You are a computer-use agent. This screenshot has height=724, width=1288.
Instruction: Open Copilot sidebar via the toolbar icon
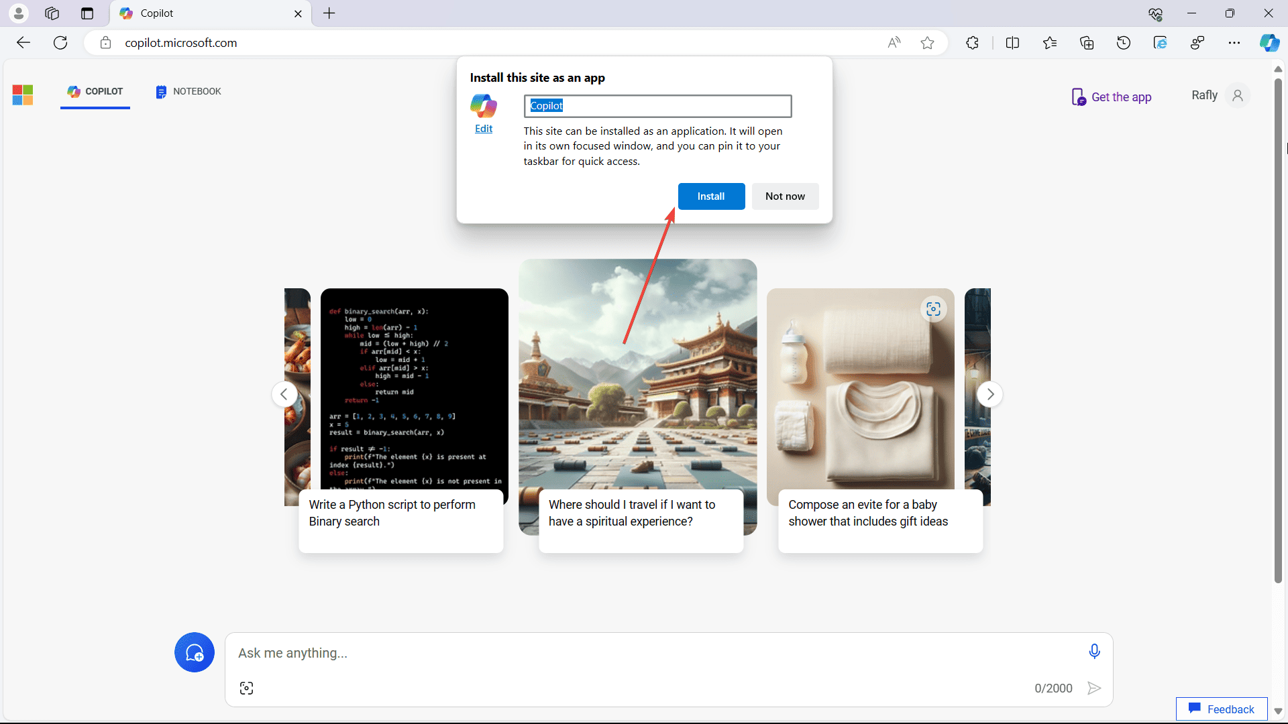click(x=1270, y=42)
